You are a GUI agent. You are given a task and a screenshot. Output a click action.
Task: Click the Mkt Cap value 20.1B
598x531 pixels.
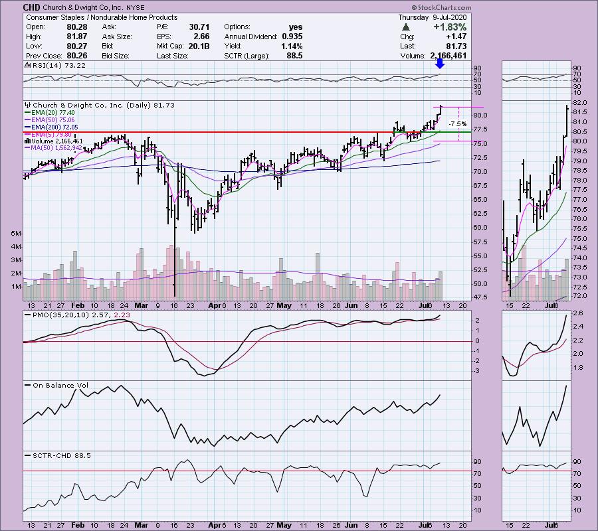click(x=199, y=46)
